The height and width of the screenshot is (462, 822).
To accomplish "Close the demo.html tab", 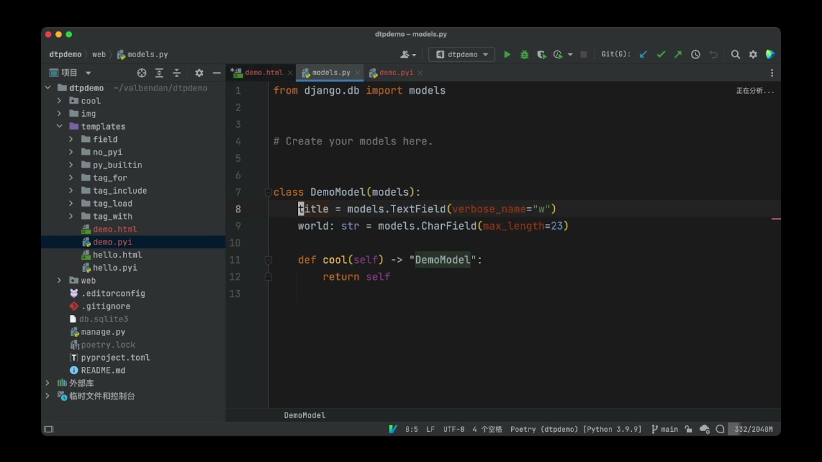I will point(290,73).
